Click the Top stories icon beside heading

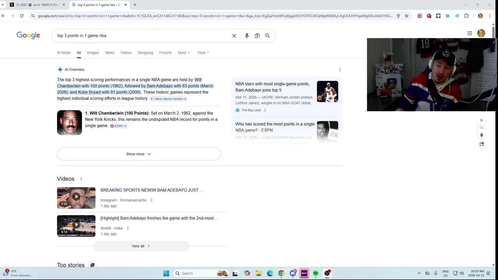click(92, 265)
